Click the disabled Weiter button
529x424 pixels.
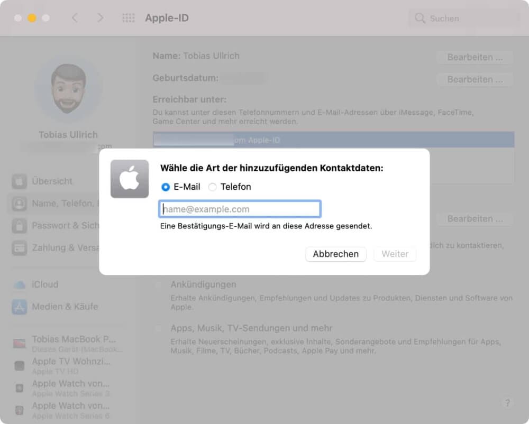(x=395, y=254)
